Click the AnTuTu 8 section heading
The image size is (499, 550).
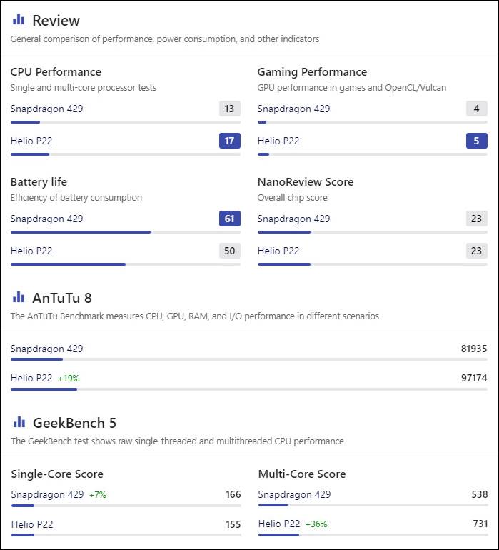62,298
